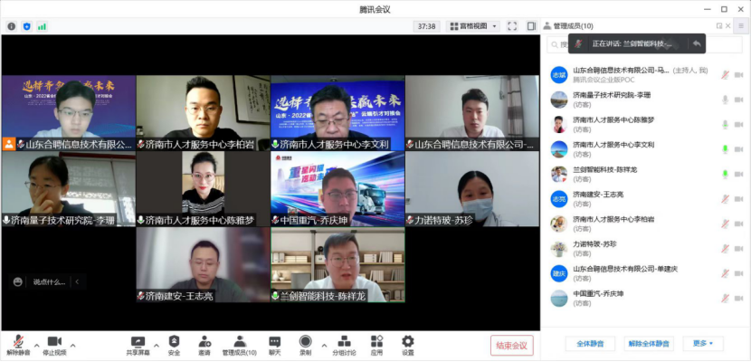Unmute 济南建安-王志亮 mic in list
Viewport: 751px width, 362px height.
pyautogui.click(x=725, y=199)
